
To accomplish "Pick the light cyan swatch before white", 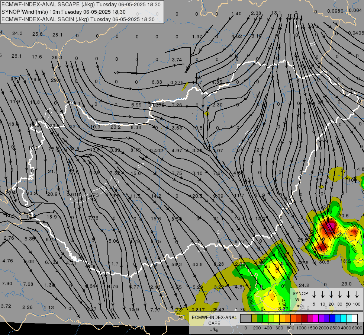I will coord(349,318).
